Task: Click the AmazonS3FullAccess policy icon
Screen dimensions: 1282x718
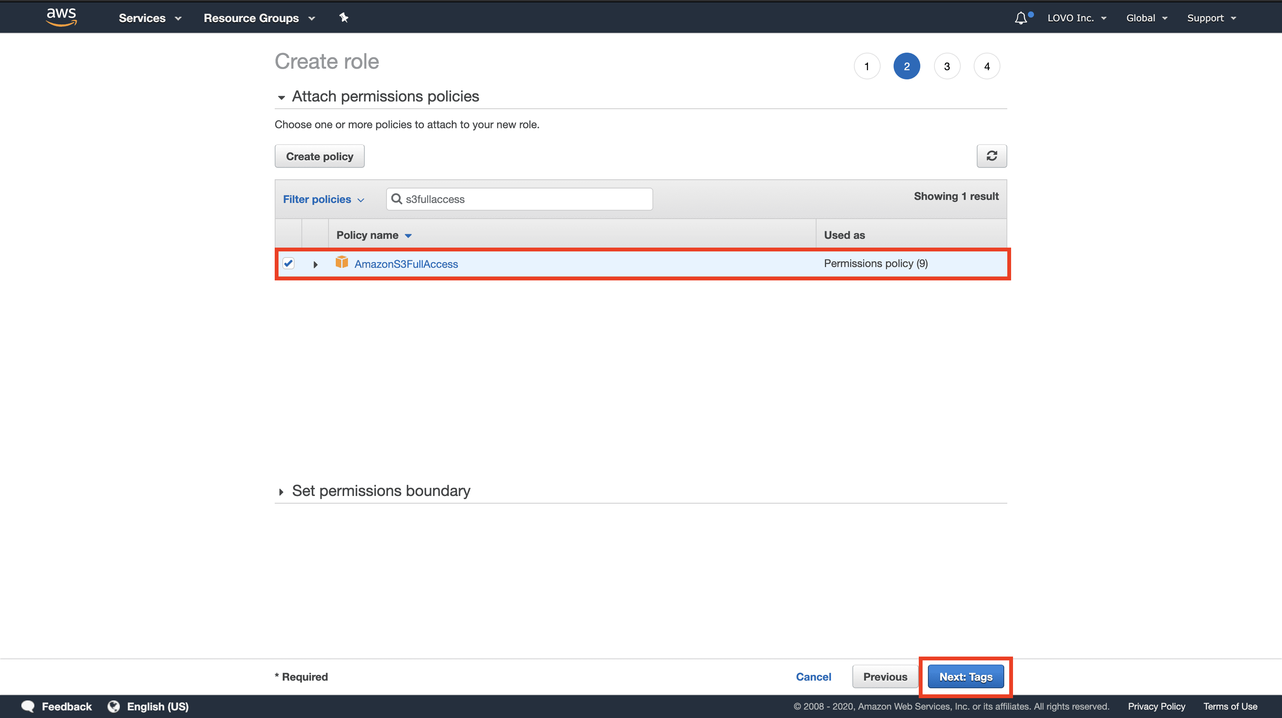Action: (x=341, y=263)
